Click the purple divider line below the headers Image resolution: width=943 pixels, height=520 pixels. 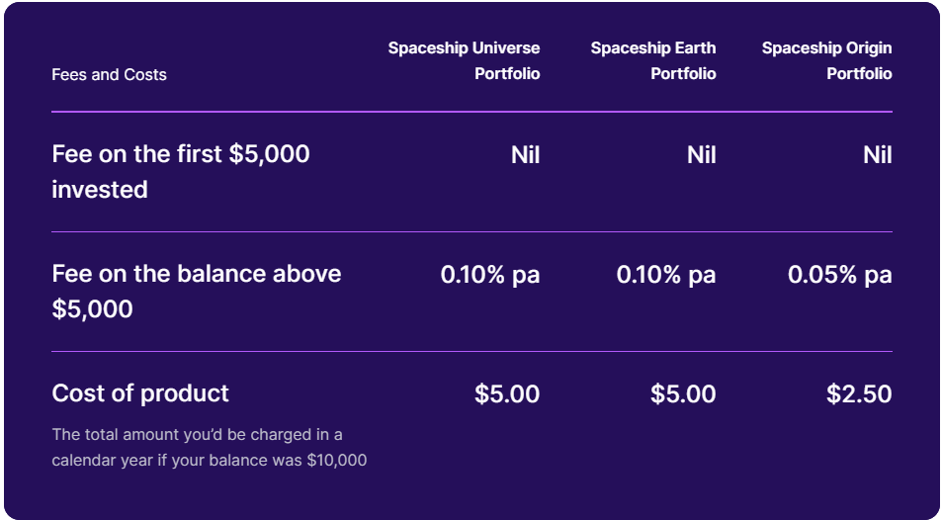[x=471, y=112]
